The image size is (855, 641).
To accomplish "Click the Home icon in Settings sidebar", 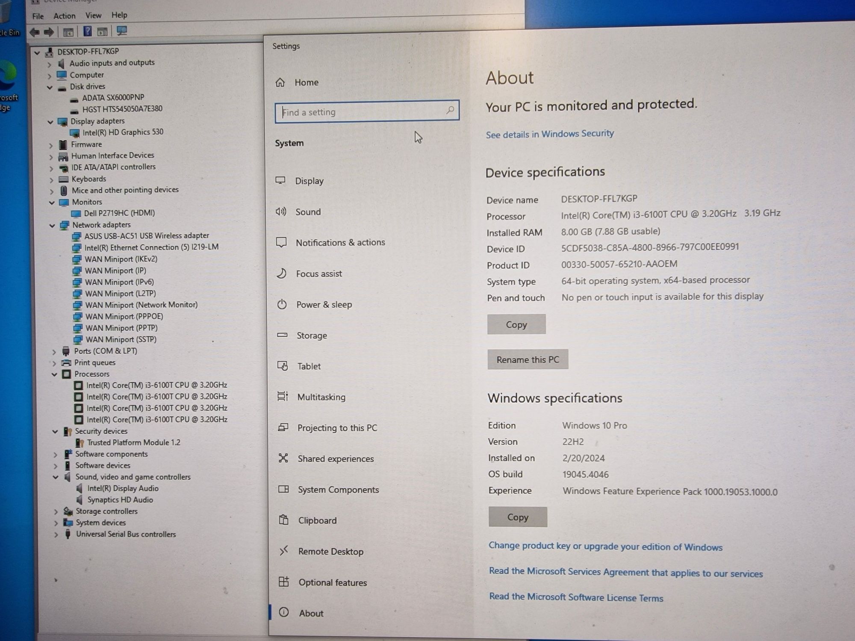I will point(280,82).
